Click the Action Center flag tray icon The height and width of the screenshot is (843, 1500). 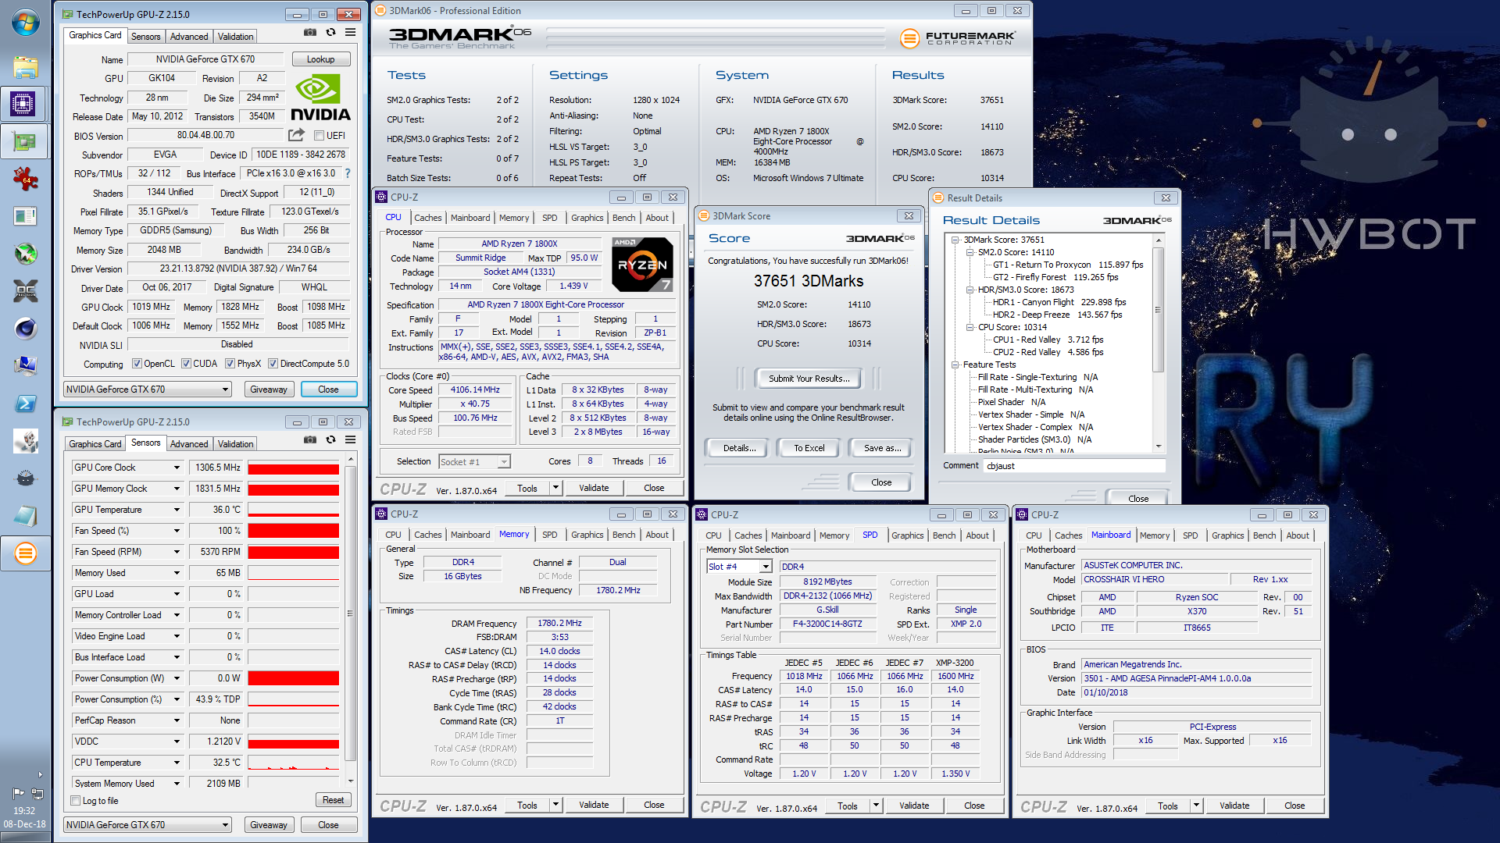(18, 793)
